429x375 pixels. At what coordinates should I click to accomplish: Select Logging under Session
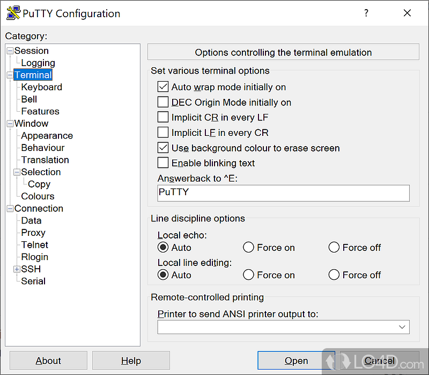[38, 63]
